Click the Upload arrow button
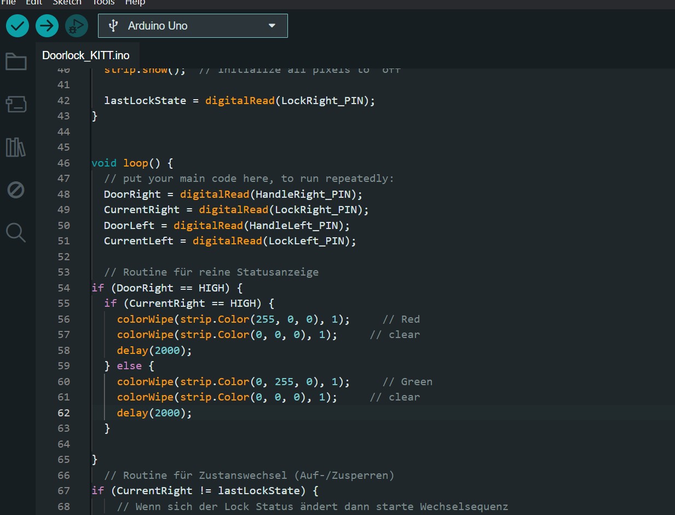The height and width of the screenshot is (515, 675). [x=47, y=26]
